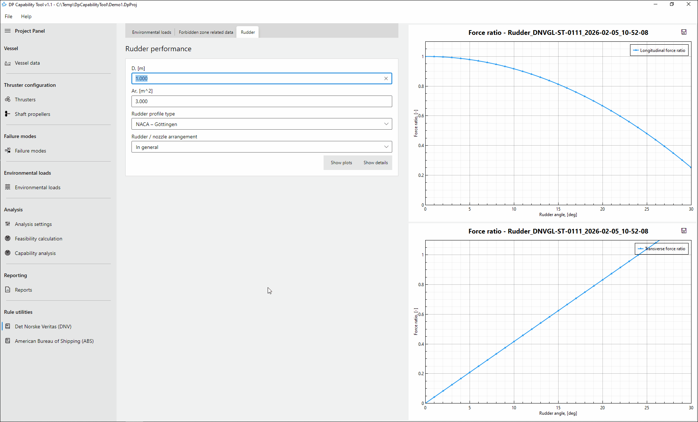Image resolution: width=698 pixels, height=422 pixels.
Task: Click the DP Capability Tool title bar icon
Action: click(4, 4)
